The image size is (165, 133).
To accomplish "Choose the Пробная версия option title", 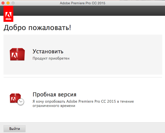I will click(x=54, y=95).
